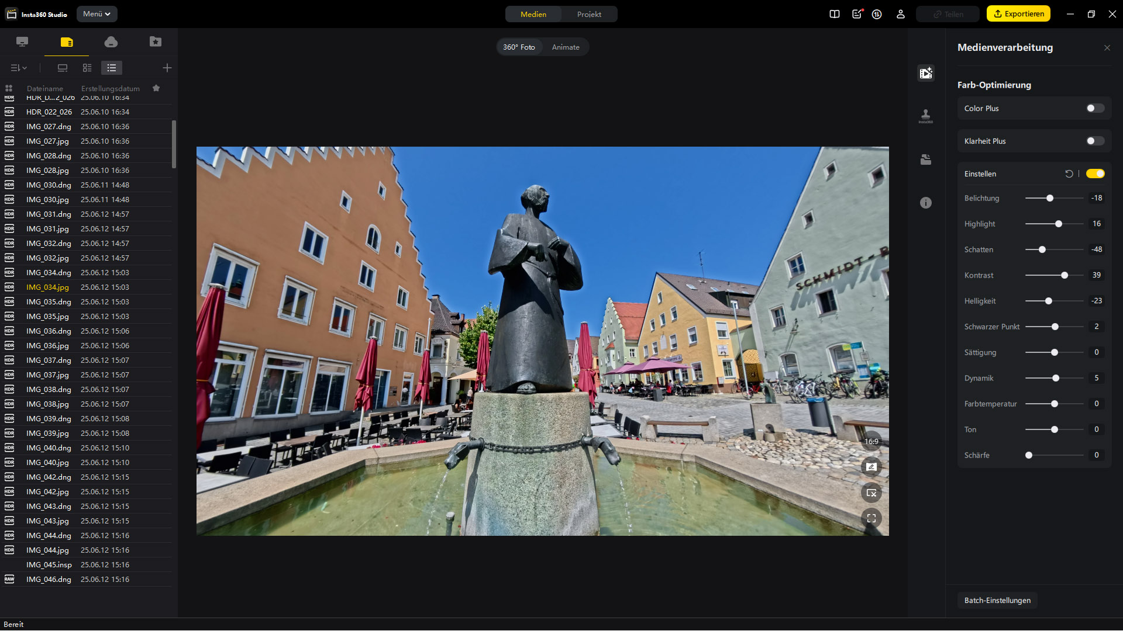
Task: Open Batch-Einstellungen
Action: point(997,600)
